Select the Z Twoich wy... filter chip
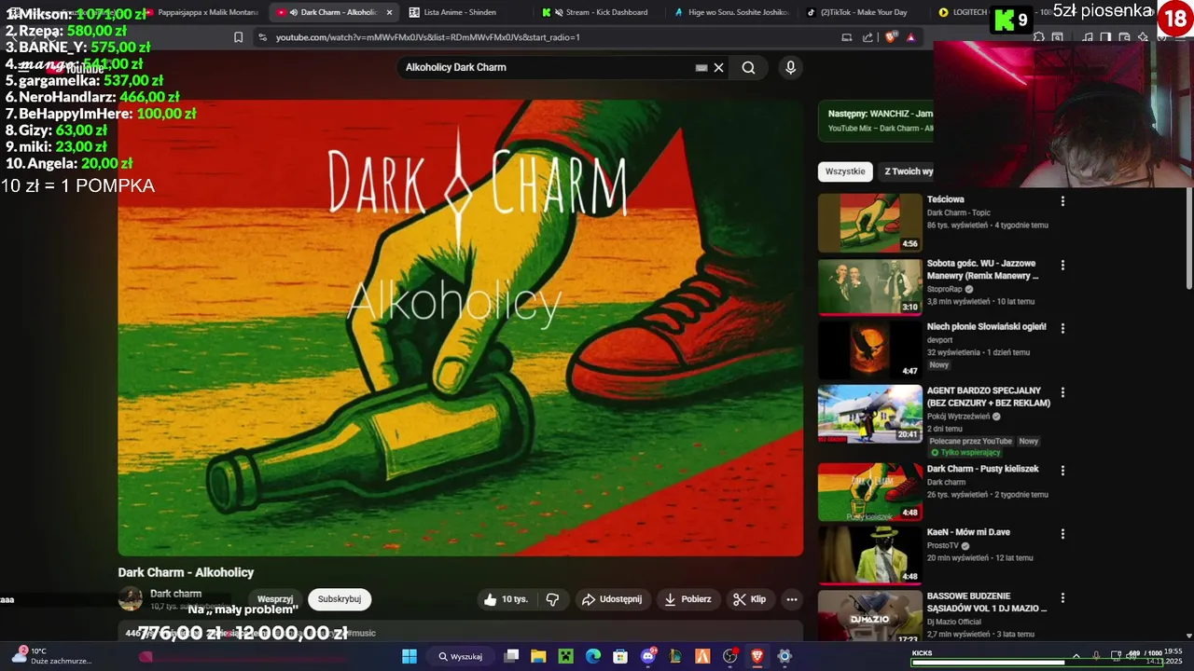Viewport: 1194px width, 671px height. tap(907, 171)
